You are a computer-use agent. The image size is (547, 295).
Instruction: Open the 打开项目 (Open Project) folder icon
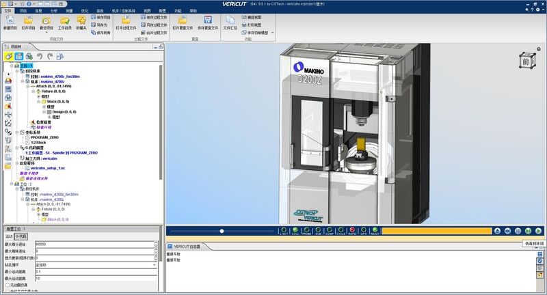28,20
